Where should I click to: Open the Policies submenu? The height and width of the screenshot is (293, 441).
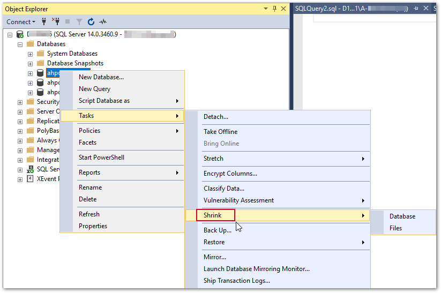122,131
